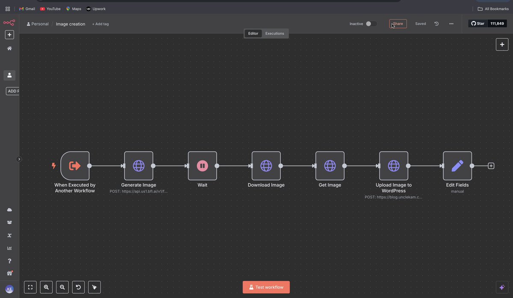Open workflow history via the clock icon
513x298 pixels.
(436, 23)
